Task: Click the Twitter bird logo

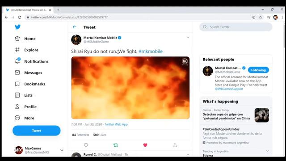Action: [18, 27]
